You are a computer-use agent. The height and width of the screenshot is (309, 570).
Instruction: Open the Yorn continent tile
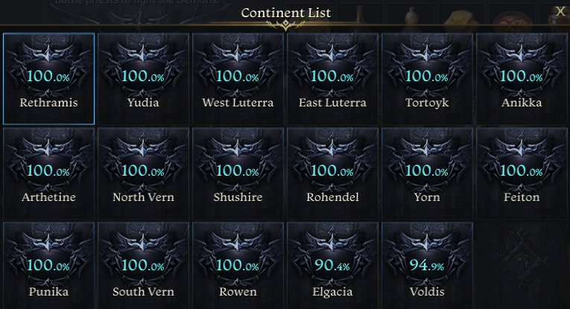427,173
